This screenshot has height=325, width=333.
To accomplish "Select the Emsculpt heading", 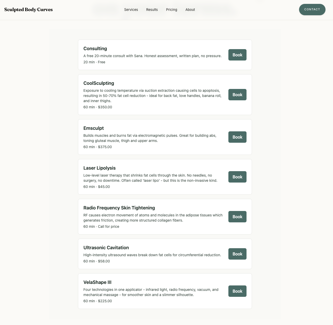I will click(93, 128).
